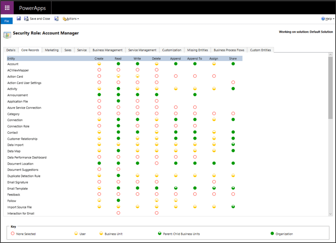Click the Save disk icon on toolbar

click(18, 19)
